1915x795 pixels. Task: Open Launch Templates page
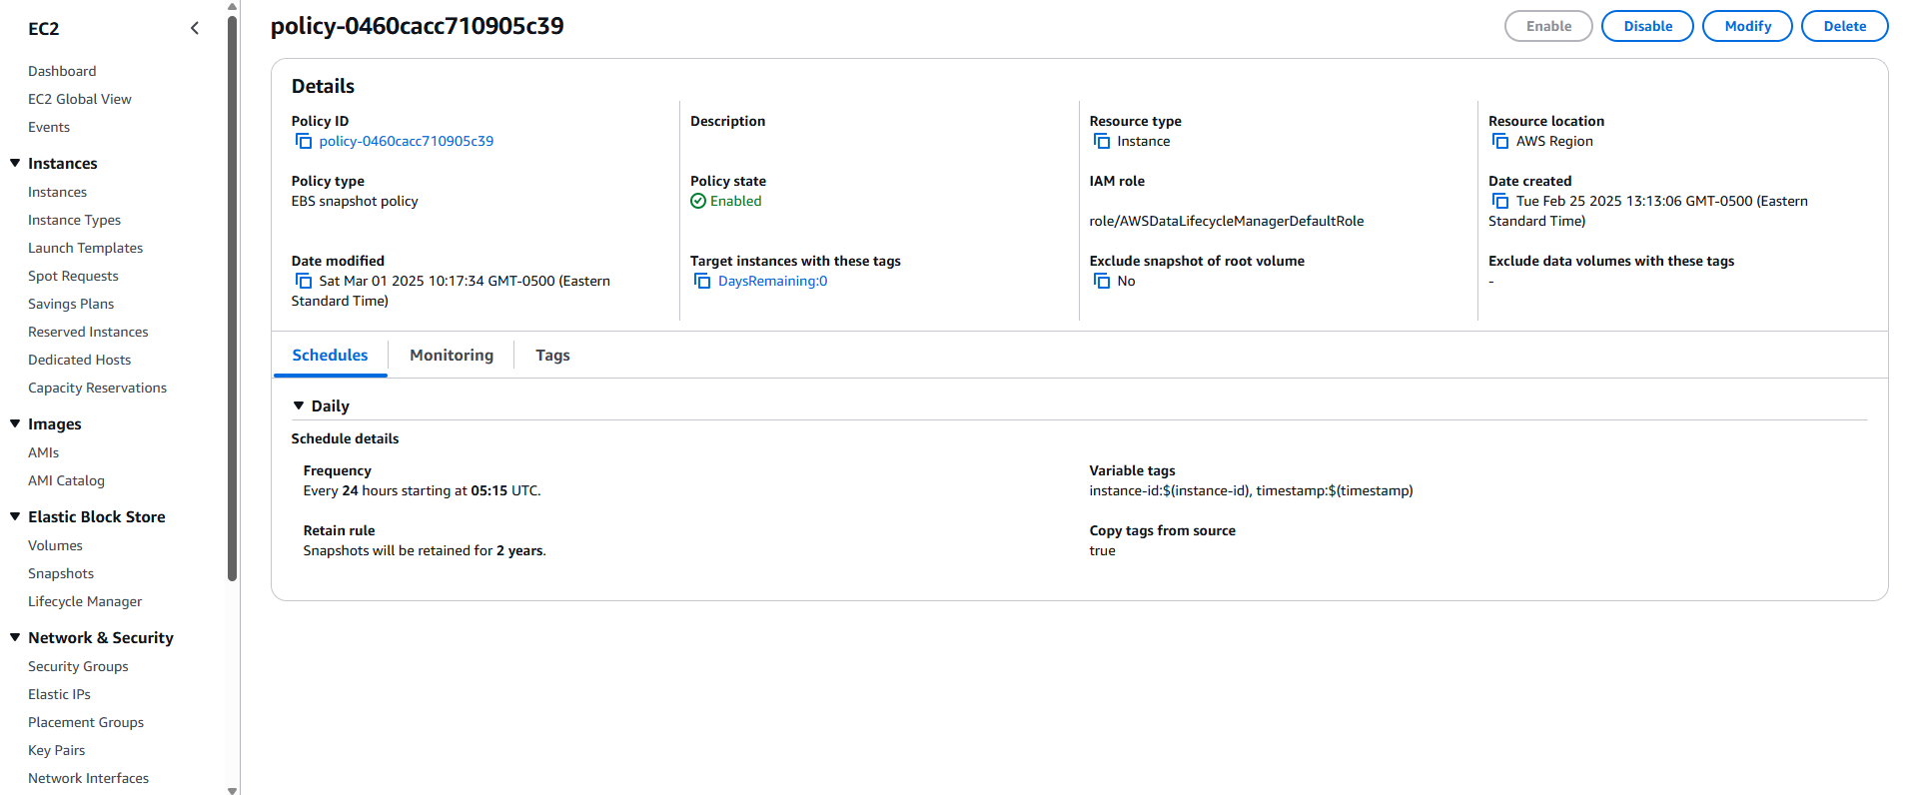click(x=85, y=248)
